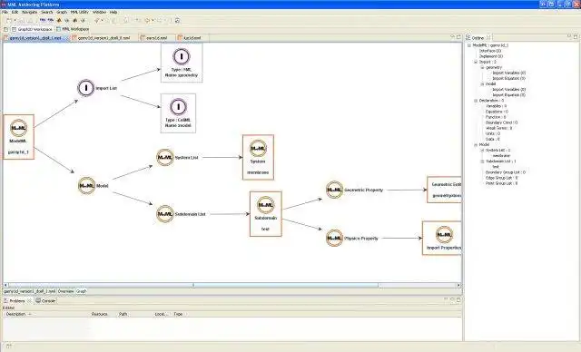Collapse the model import outline node
The image size is (581, 352).
[482, 84]
